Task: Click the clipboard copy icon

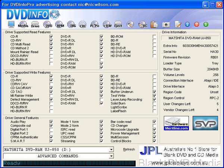Action: [154, 24]
